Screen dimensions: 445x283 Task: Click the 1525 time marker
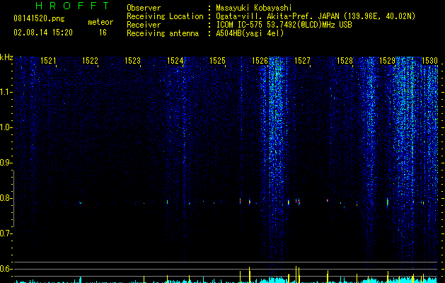tap(217, 60)
